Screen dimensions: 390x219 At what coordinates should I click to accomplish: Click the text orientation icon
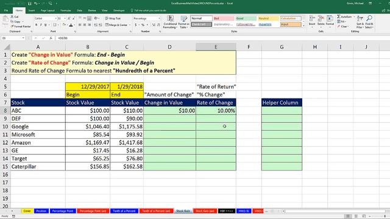click(96, 18)
